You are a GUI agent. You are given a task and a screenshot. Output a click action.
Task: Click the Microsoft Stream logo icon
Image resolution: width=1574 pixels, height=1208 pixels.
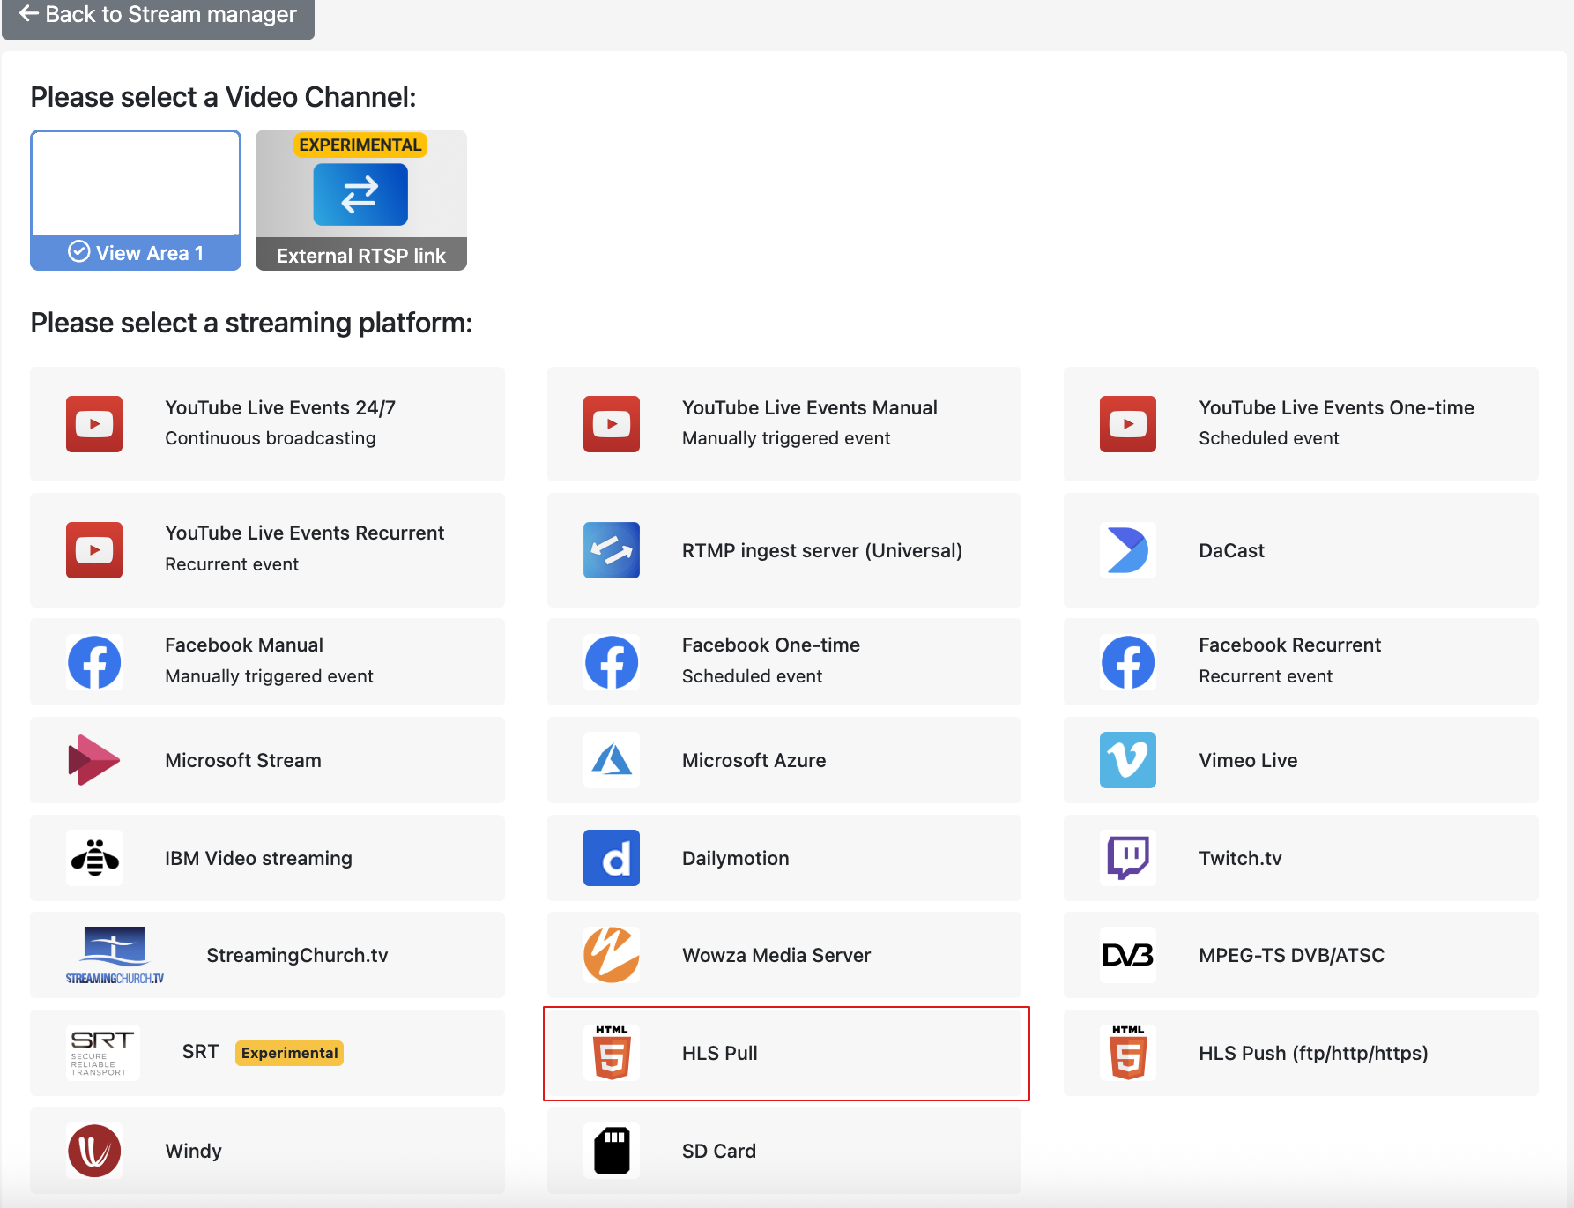94,760
